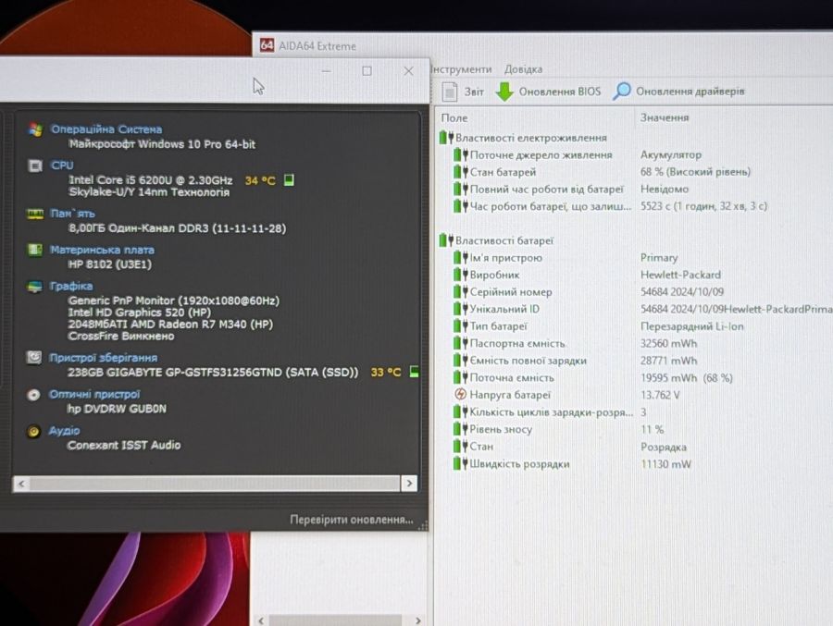The image size is (833, 626).
Task: Select the Поточна ємність row label
Action: click(x=512, y=377)
